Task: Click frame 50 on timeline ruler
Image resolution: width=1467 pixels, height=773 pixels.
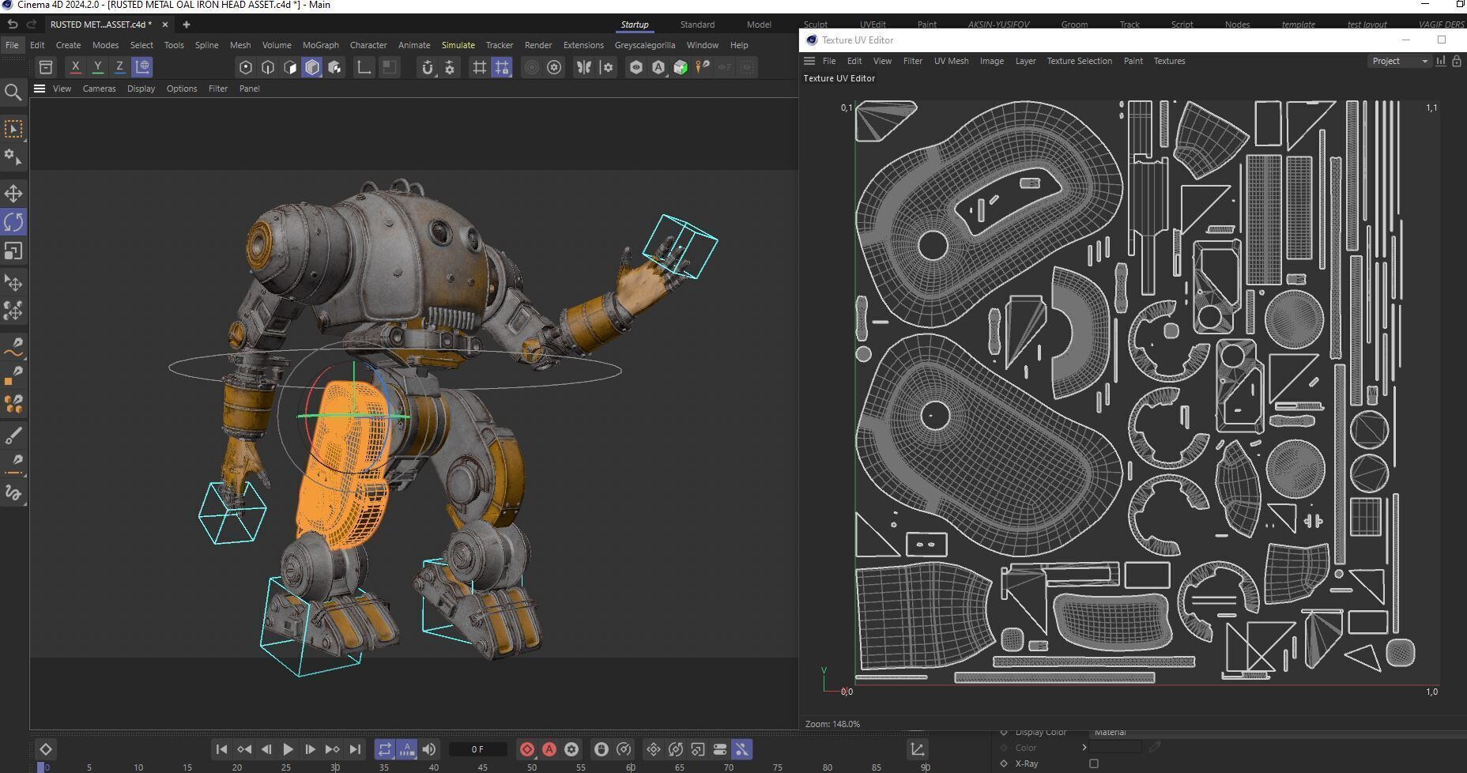Action: click(x=532, y=767)
